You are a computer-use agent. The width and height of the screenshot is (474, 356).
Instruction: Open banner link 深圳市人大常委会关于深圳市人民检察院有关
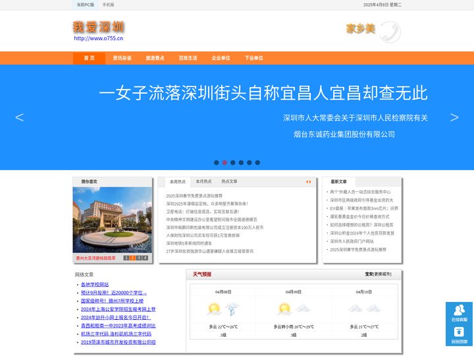(355, 118)
